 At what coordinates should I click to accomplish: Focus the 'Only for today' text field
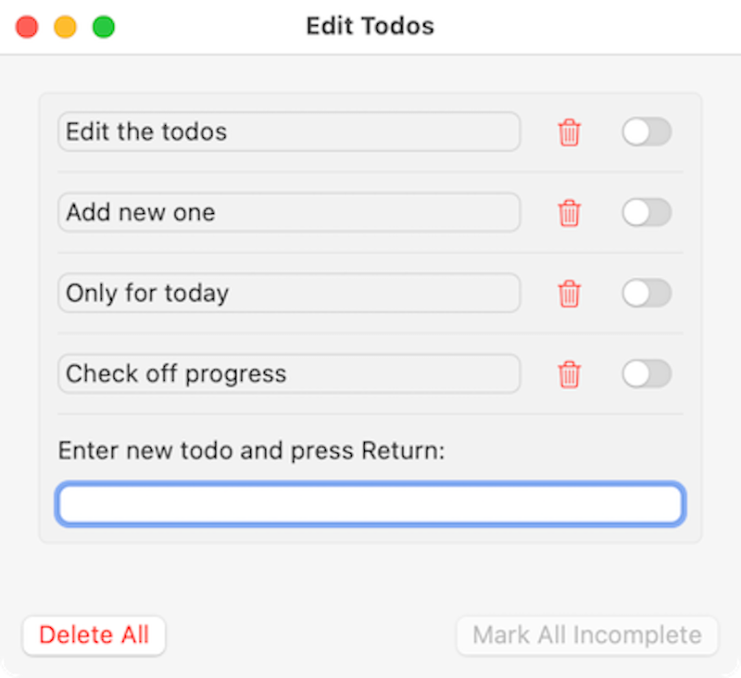tap(289, 294)
